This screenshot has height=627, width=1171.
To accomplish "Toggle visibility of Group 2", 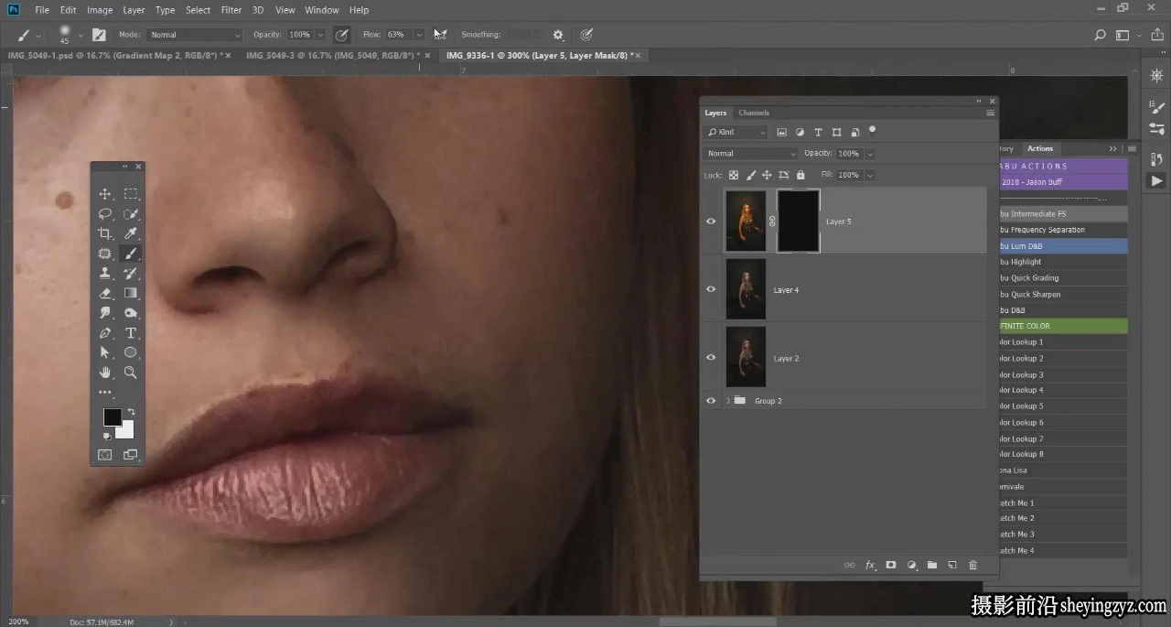I will click(711, 401).
